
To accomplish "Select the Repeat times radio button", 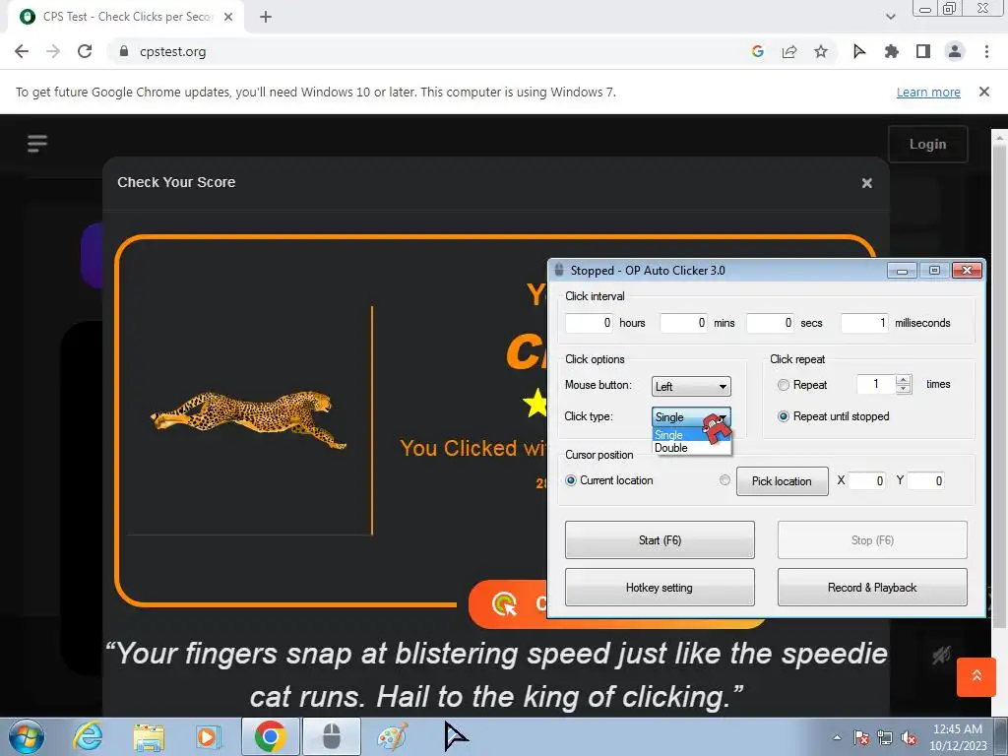I will pyautogui.click(x=783, y=385).
